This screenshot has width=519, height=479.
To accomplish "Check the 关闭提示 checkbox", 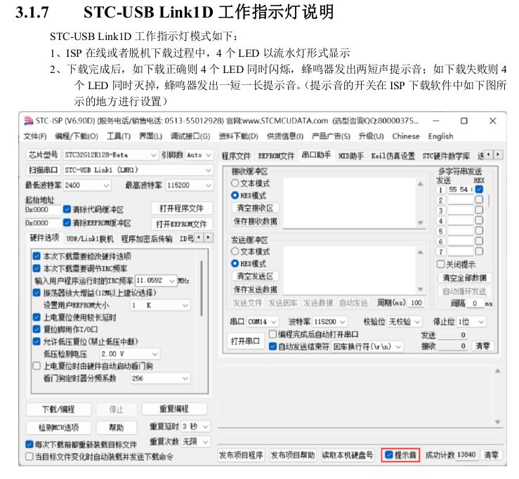I will (x=440, y=264).
